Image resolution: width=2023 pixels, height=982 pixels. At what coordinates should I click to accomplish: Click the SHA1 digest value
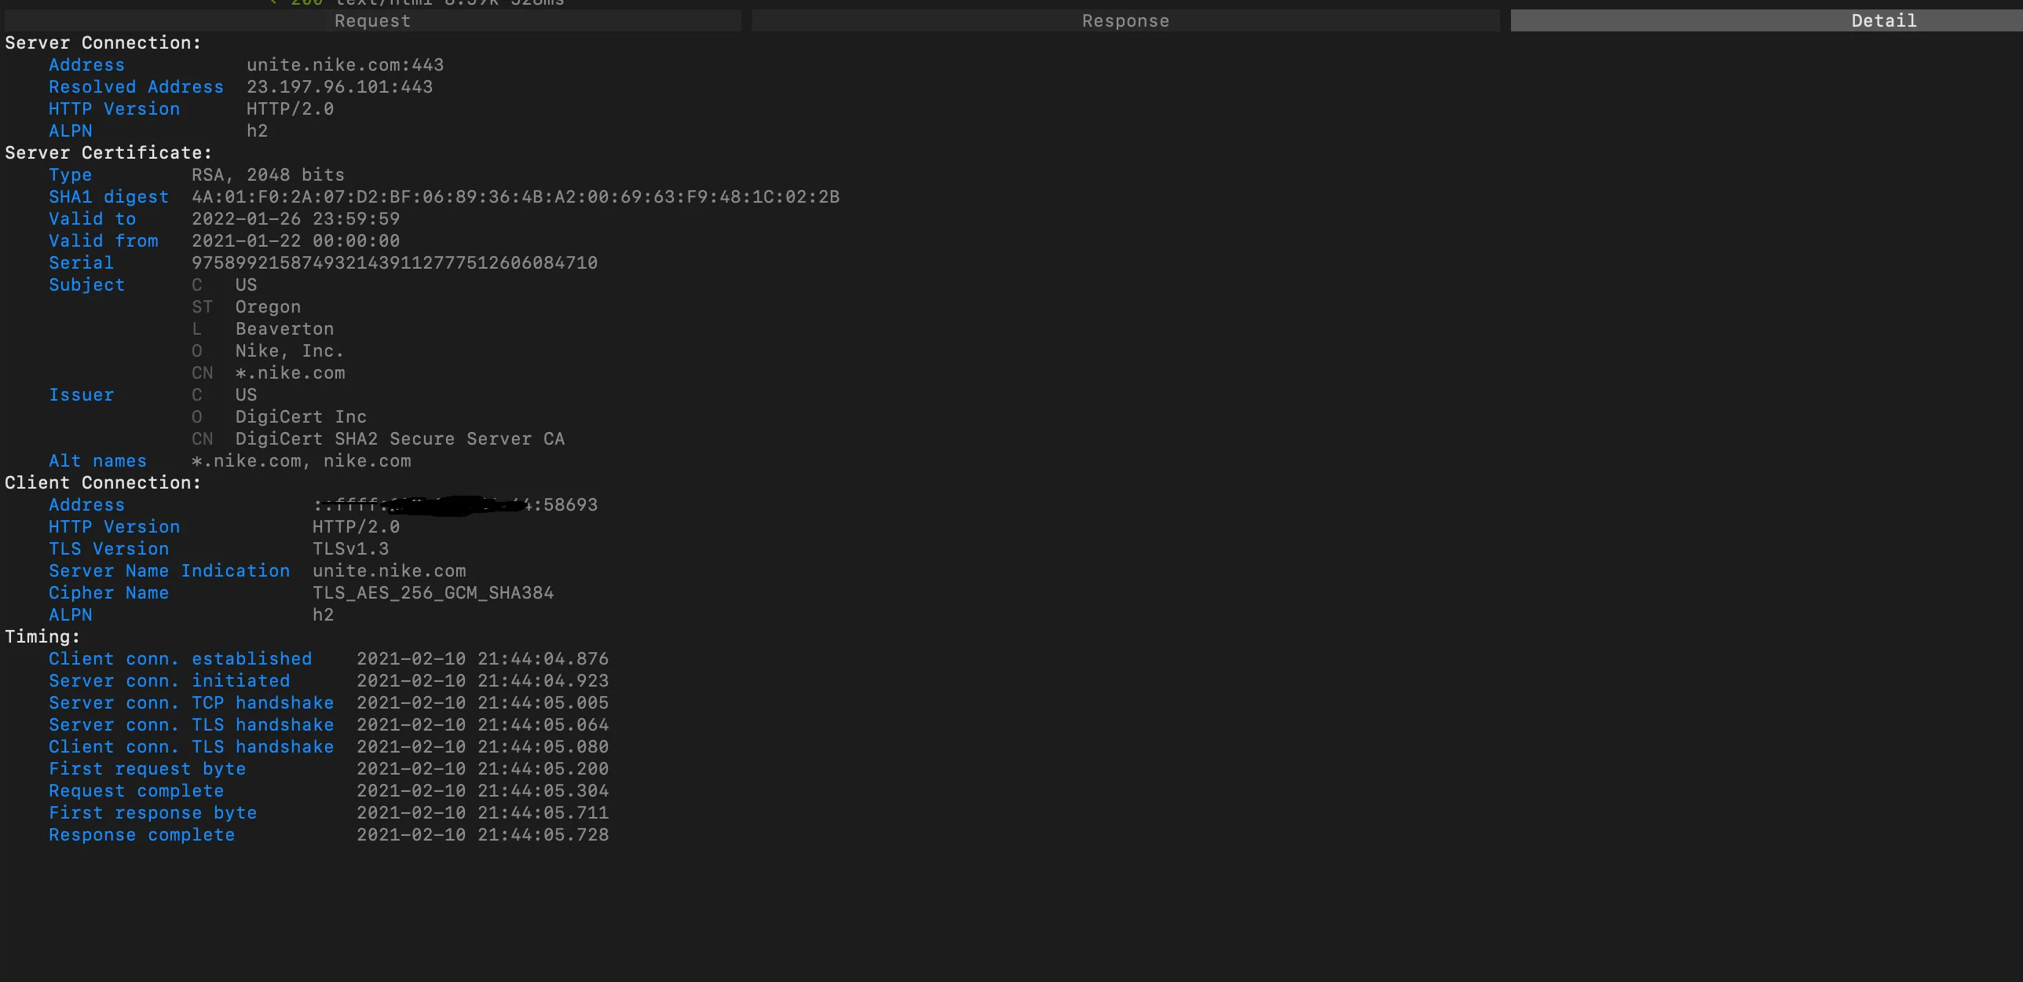pyautogui.click(x=515, y=197)
